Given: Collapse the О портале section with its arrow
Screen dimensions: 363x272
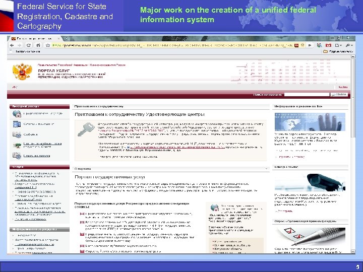Looking at the screenshot, I should pos(266,169).
